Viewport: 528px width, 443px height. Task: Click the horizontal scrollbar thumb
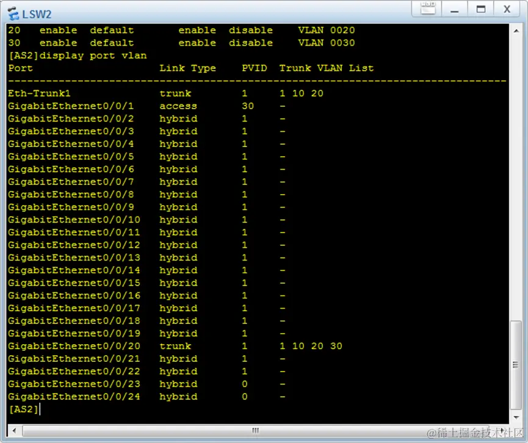point(256,431)
